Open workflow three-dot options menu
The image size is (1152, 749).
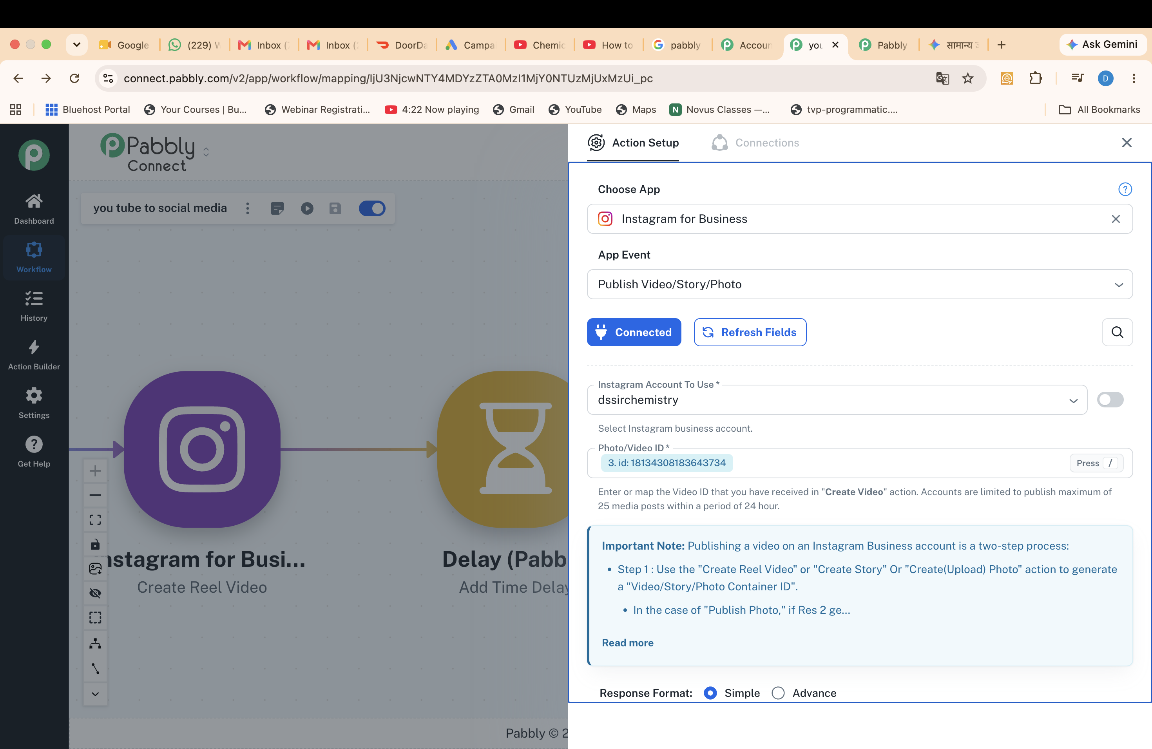coord(248,208)
